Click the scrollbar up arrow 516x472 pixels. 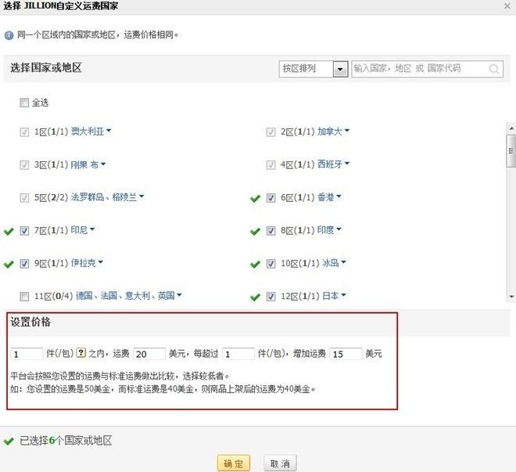click(511, 128)
